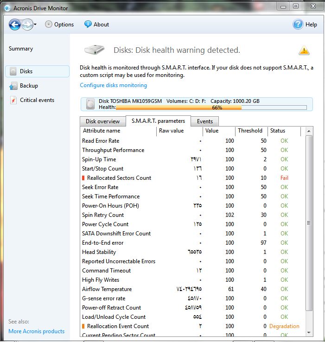Open Help text link
Image resolution: width=325 pixels, height=342 pixels.
point(311,25)
